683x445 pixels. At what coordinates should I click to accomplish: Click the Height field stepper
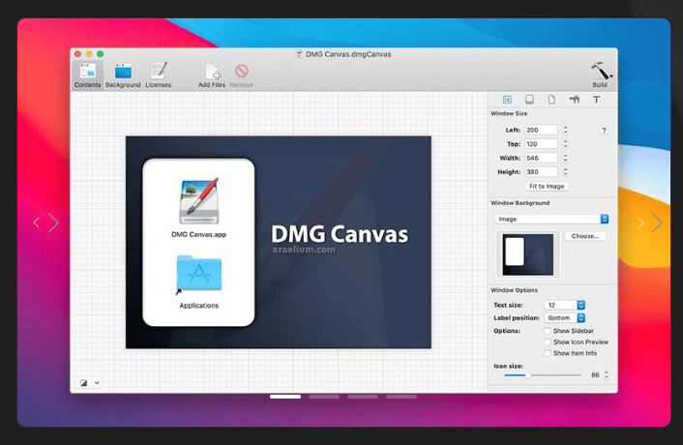click(x=565, y=171)
